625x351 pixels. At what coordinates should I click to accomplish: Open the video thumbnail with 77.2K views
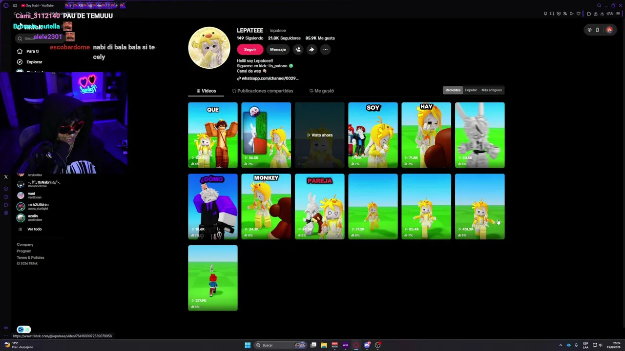pos(373,207)
